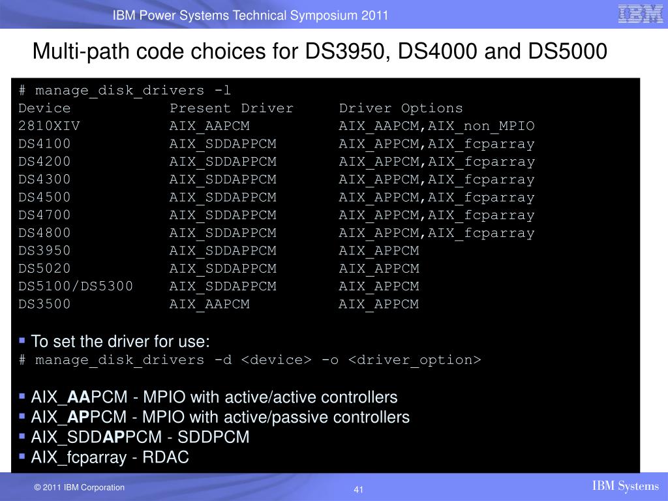Click AIX_AAPCM in the DS3500 row

point(209,305)
